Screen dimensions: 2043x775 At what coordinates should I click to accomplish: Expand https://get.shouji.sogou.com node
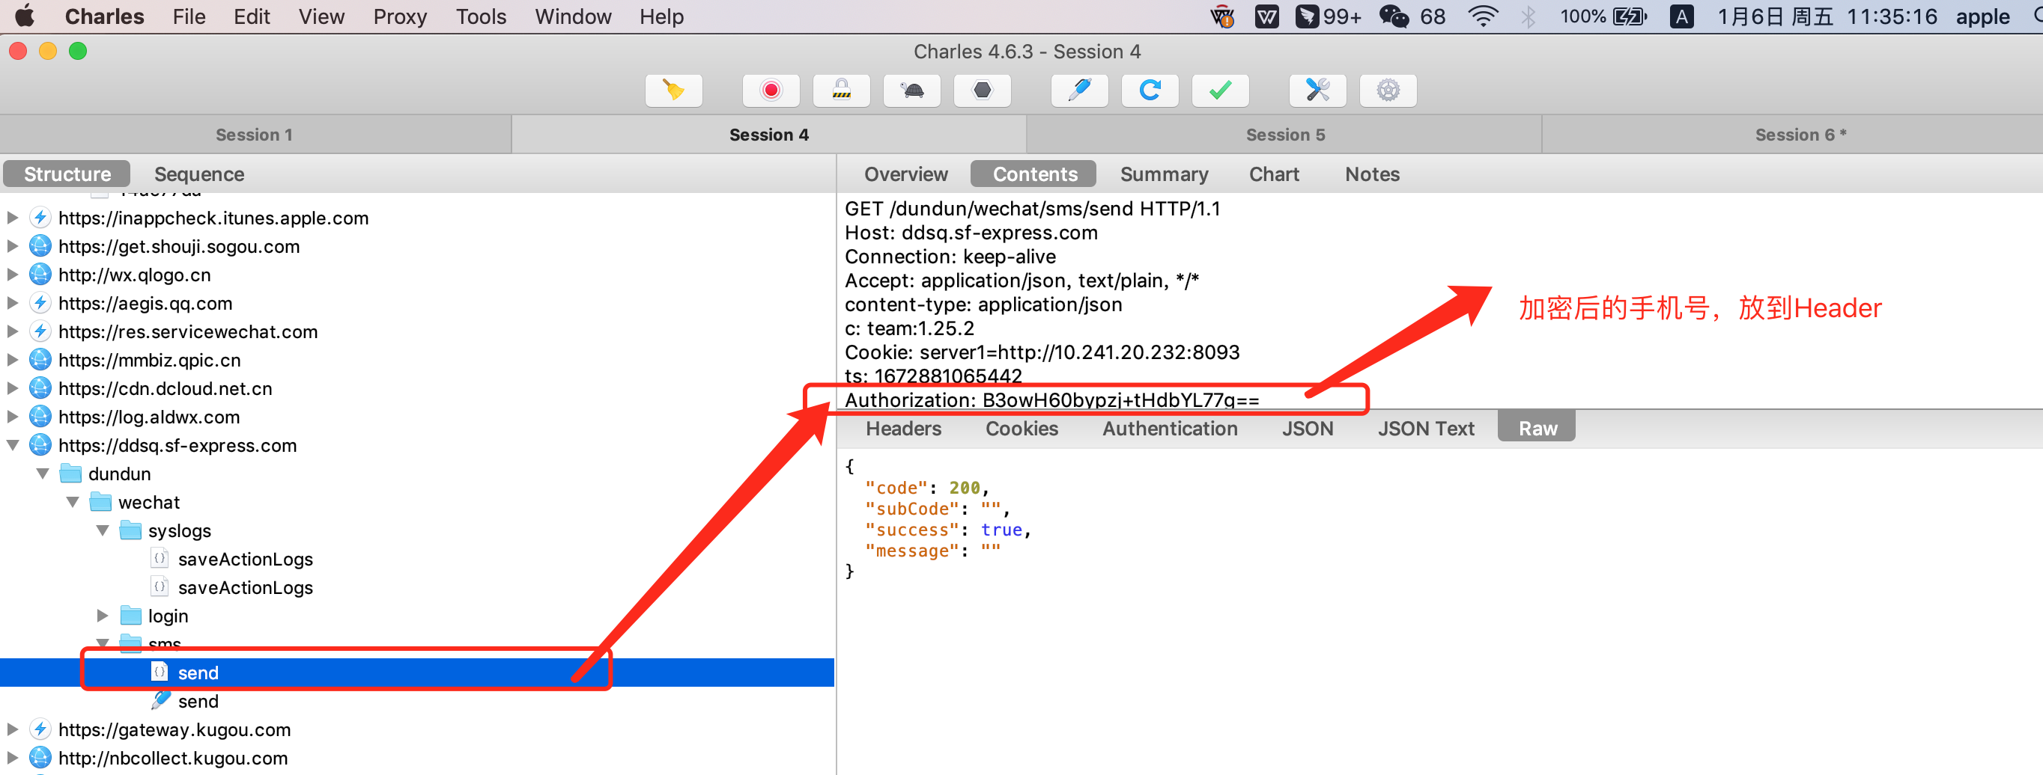[x=13, y=245]
